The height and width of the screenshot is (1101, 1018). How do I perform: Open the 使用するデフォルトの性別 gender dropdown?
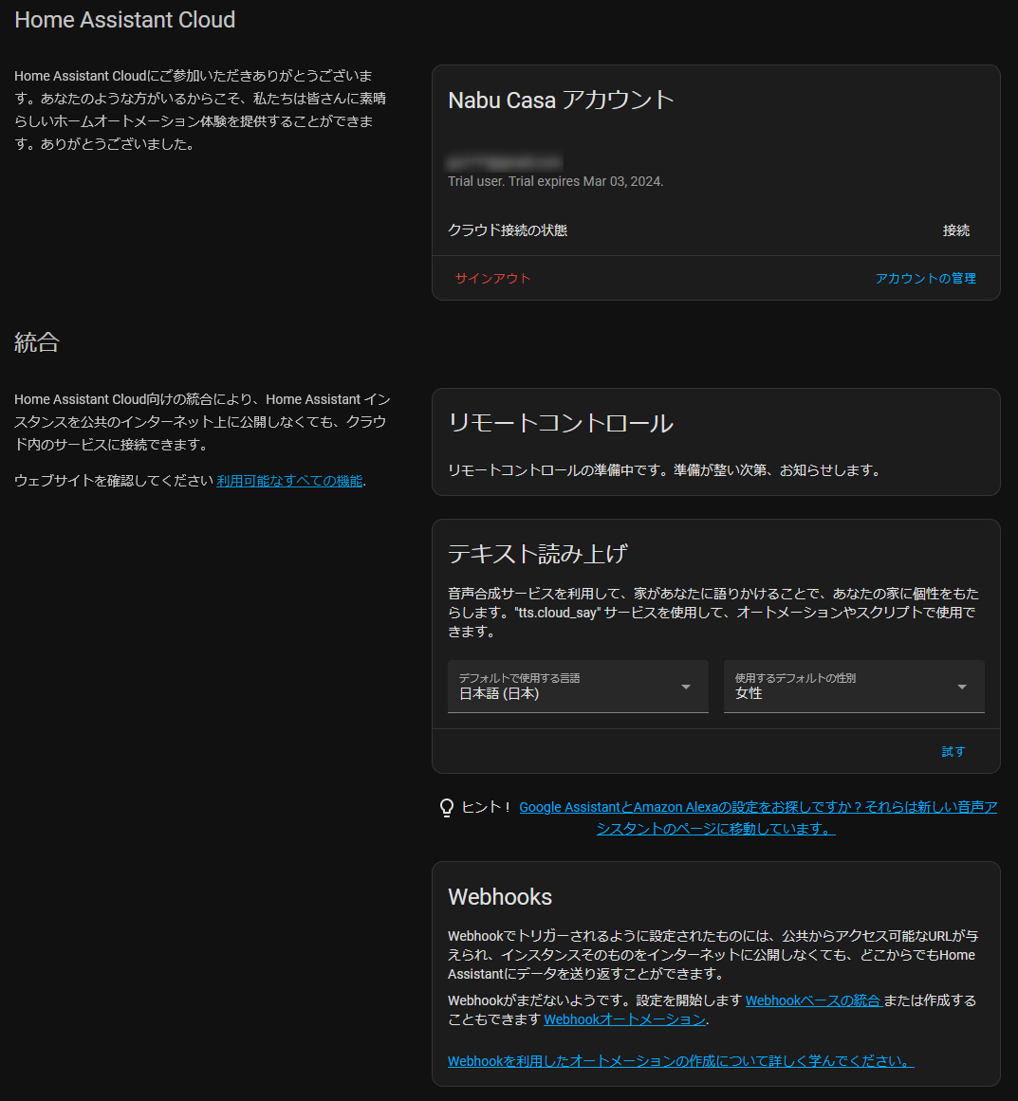click(854, 686)
